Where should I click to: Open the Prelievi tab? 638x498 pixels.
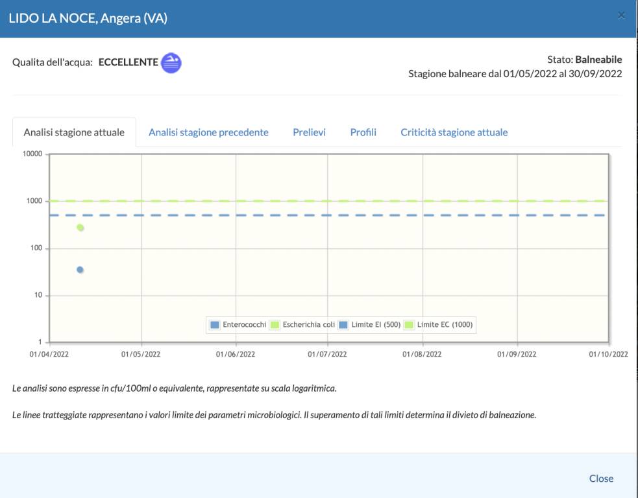pyautogui.click(x=309, y=132)
